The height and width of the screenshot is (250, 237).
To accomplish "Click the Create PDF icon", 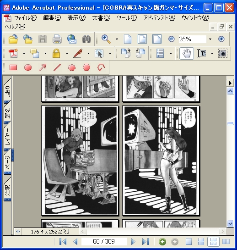I will point(13,53).
